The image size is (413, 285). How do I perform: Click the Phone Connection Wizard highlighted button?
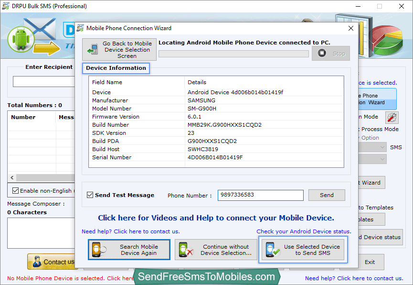377,99
